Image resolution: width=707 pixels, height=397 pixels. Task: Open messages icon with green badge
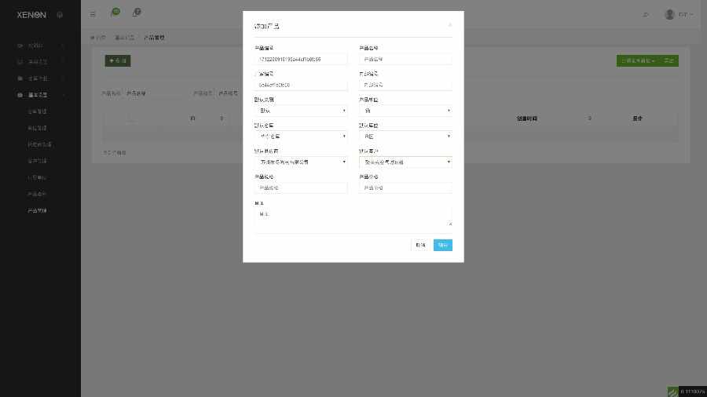pyautogui.click(x=115, y=13)
